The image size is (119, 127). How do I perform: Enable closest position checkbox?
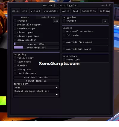(15, 36)
